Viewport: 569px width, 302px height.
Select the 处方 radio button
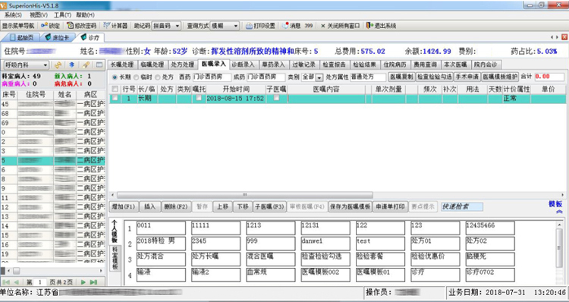(158, 77)
